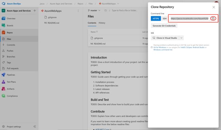
Task: Open the Overview section icon
Action: (3, 18)
